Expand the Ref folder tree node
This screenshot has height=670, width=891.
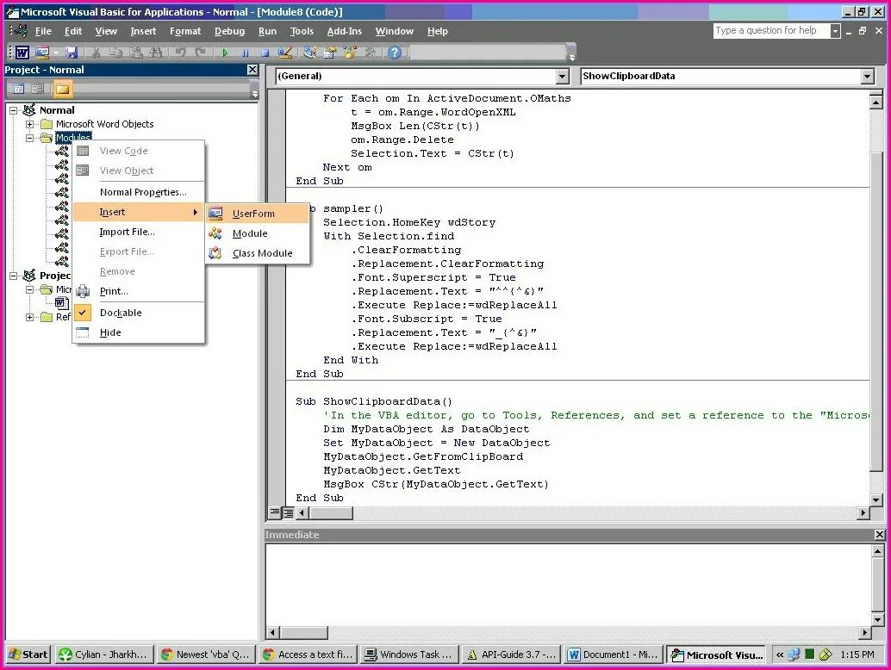tap(29, 317)
